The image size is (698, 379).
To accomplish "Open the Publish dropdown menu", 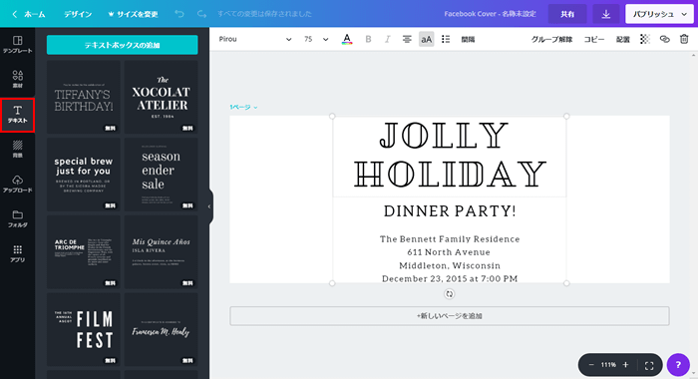I will (x=659, y=14).
